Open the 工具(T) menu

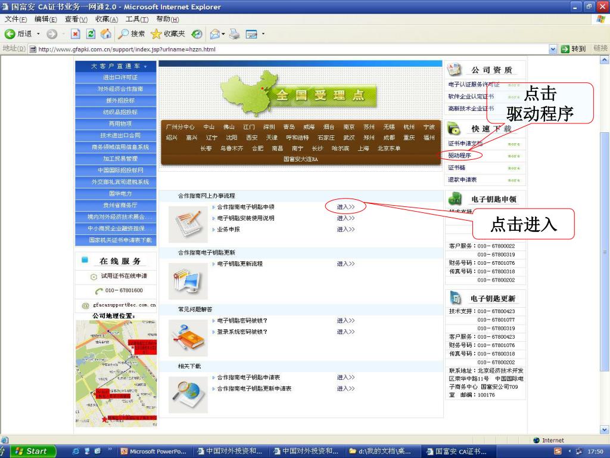pyautogui.click(x=137, y=20)
